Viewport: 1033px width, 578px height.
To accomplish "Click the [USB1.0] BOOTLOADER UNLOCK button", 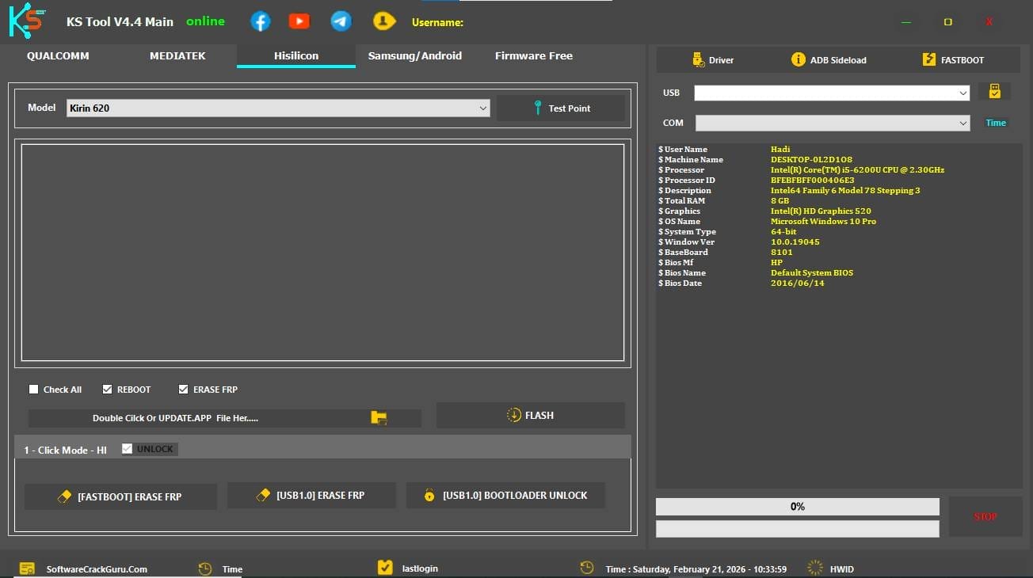I will point(505,495).
